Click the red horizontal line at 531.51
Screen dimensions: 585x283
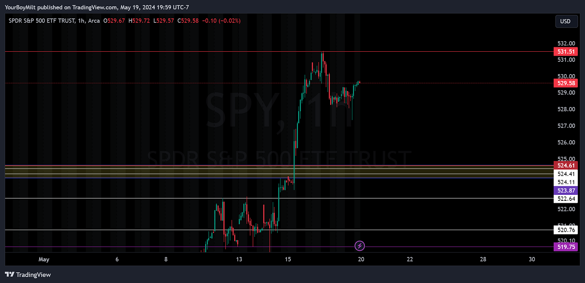coord(279,51)
